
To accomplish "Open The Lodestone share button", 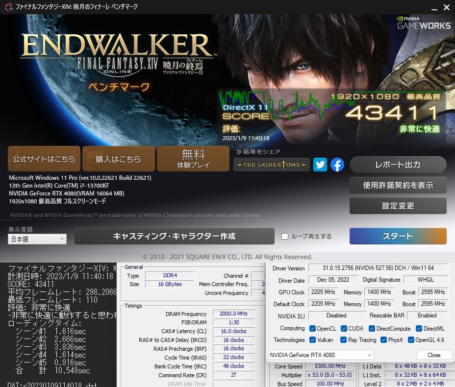I will [271, 165].
